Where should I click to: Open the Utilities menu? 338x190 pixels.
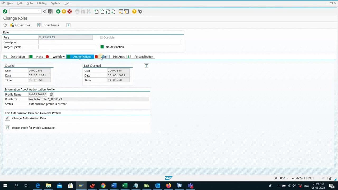(42, 3)
